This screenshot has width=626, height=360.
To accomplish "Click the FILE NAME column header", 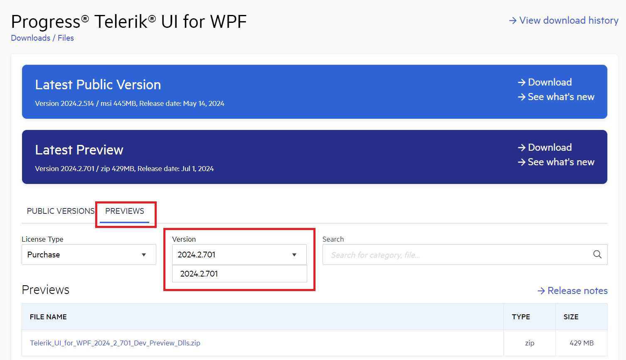I will [48, 316].
